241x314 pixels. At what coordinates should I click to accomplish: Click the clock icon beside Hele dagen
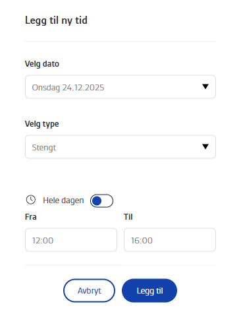tap(31, 200)
